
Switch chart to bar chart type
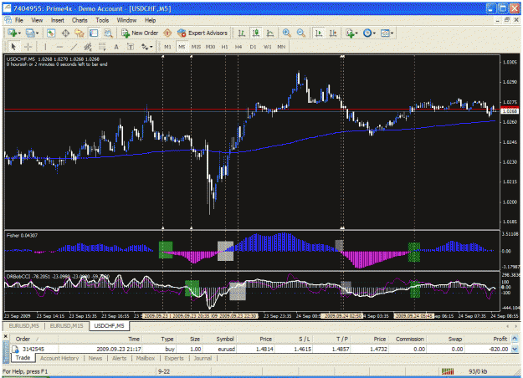(x=242, y=33)
